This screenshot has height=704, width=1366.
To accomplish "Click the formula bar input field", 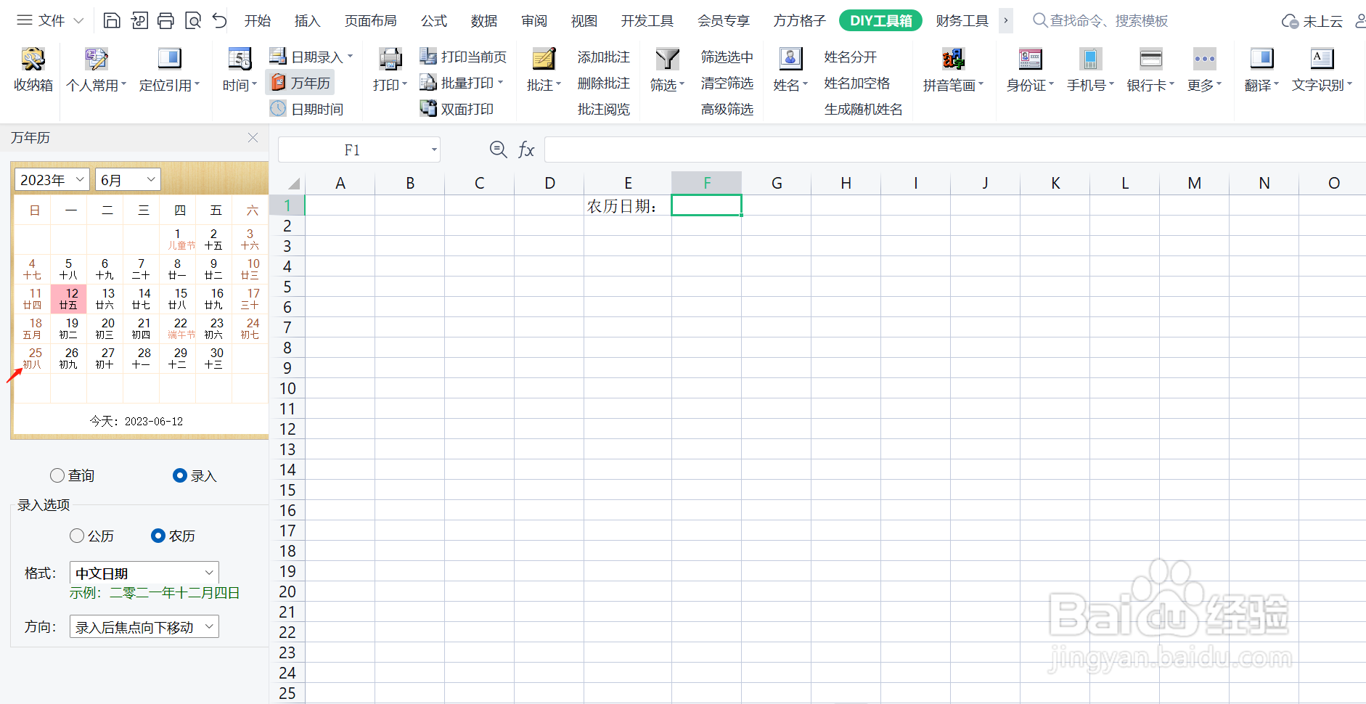I will [x=955, y=150].
